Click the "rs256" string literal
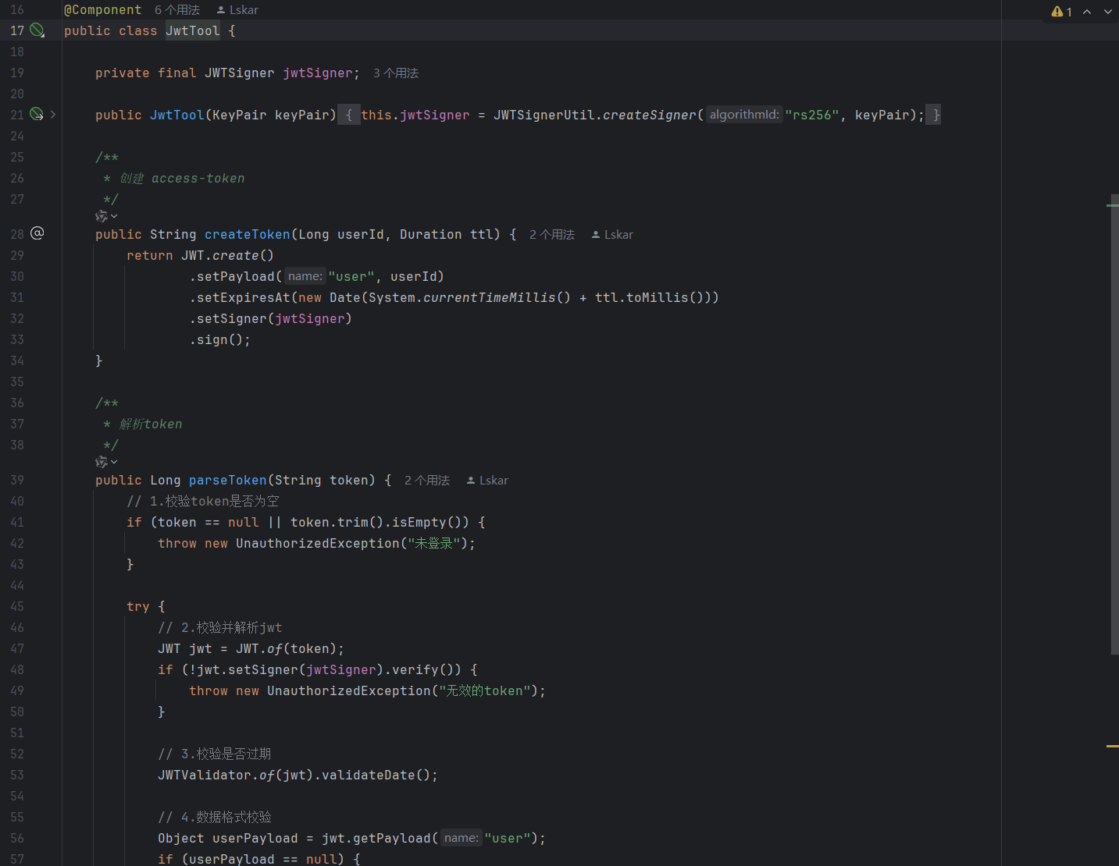Screen dimensions: 1119x866 pos(812,115)
